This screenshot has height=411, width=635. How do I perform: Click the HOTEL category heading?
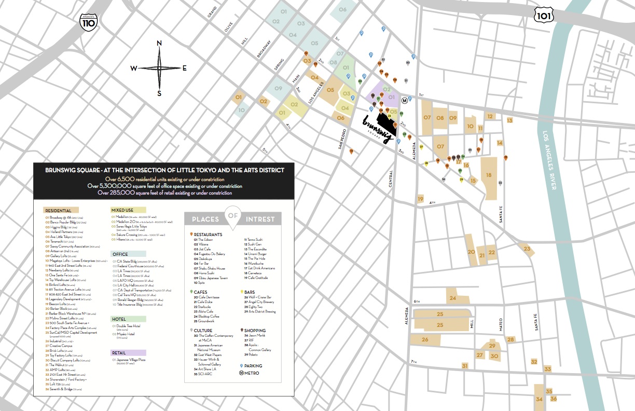pos(128,319)
